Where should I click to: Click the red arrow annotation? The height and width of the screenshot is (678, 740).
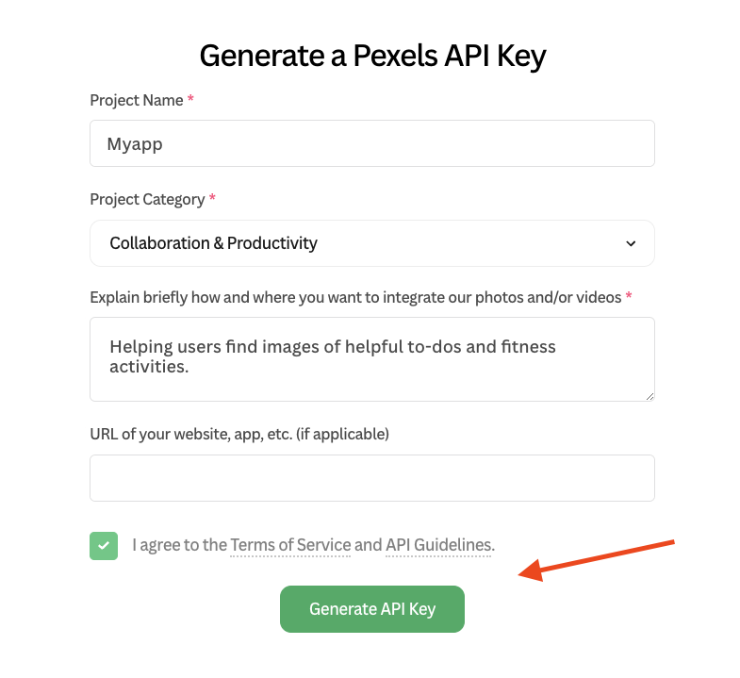[597, 560]
